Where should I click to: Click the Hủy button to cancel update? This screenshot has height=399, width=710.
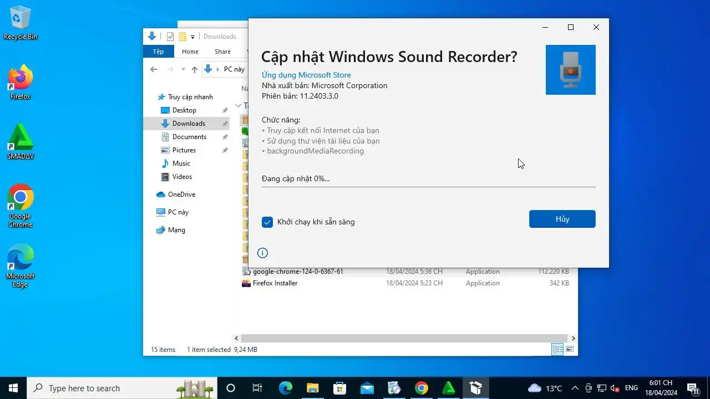562,219
